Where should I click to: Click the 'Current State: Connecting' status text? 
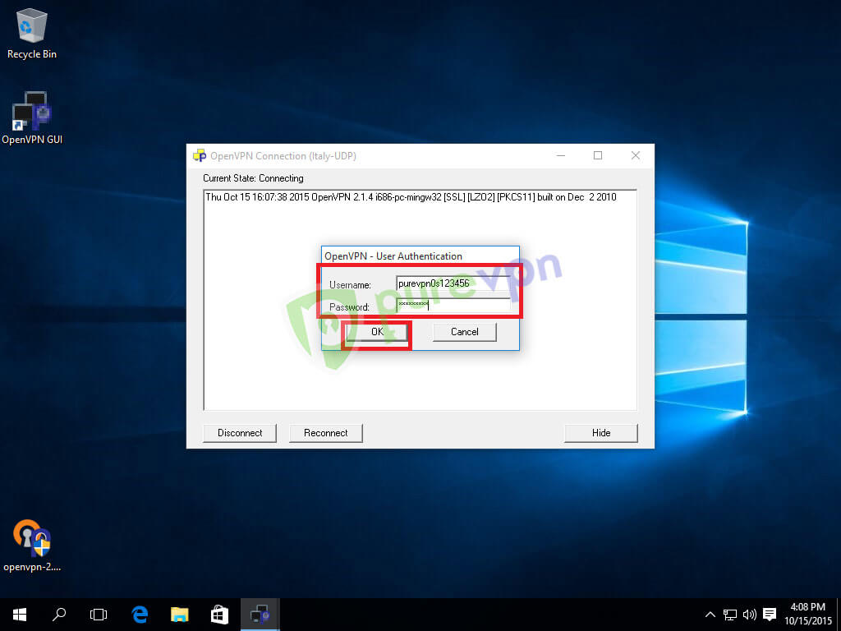tap(253, 178)
